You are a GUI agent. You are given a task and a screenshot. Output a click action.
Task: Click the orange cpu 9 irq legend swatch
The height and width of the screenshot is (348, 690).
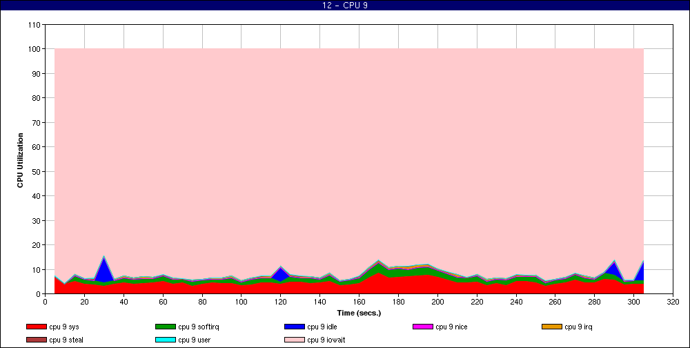point(552,327)
